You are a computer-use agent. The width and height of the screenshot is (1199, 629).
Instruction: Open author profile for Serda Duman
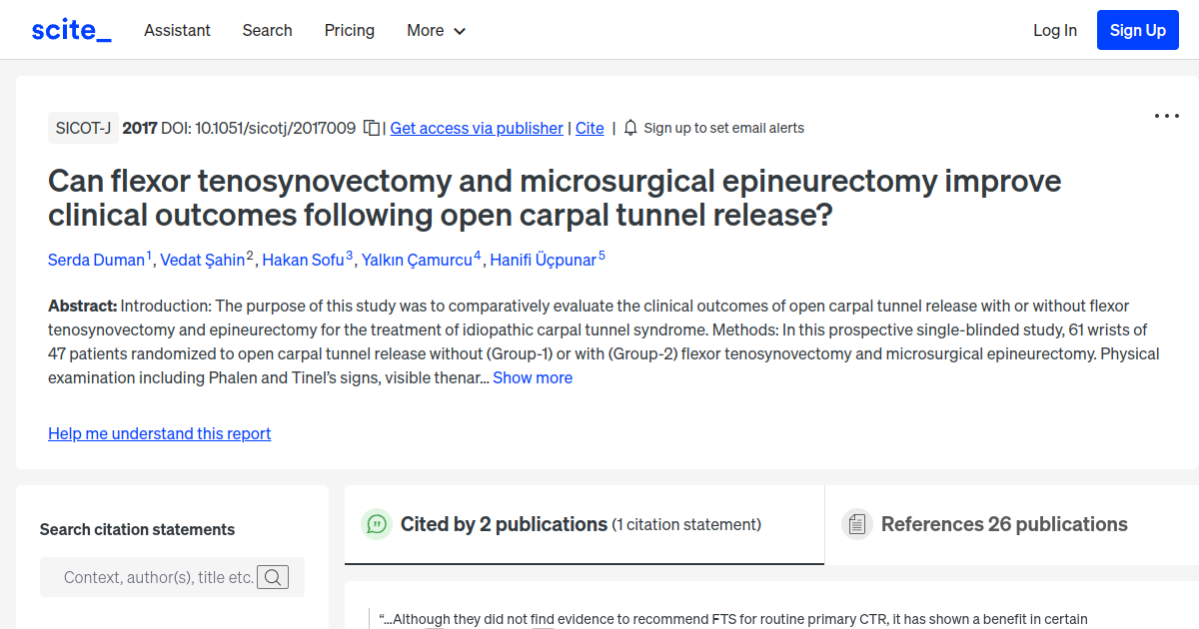coord(96,260)
